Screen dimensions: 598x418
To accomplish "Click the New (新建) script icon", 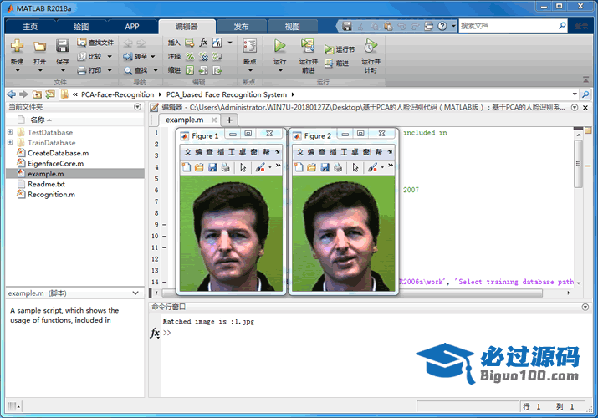I will [x=17, y=46].
